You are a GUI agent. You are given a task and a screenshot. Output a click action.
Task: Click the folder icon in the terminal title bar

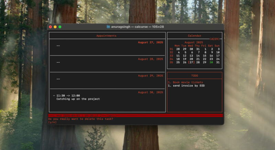click(108, 27)
